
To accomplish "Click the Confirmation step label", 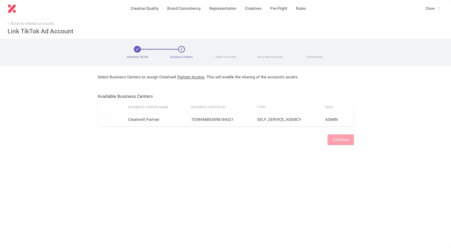I will (314, 57).
